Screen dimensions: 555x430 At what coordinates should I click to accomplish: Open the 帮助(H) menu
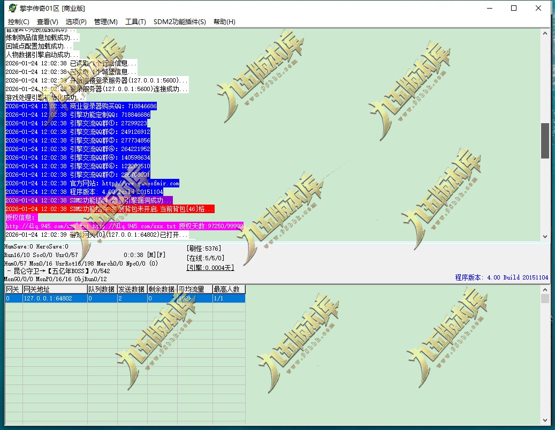pyautogui.click(x=224, y=21)
